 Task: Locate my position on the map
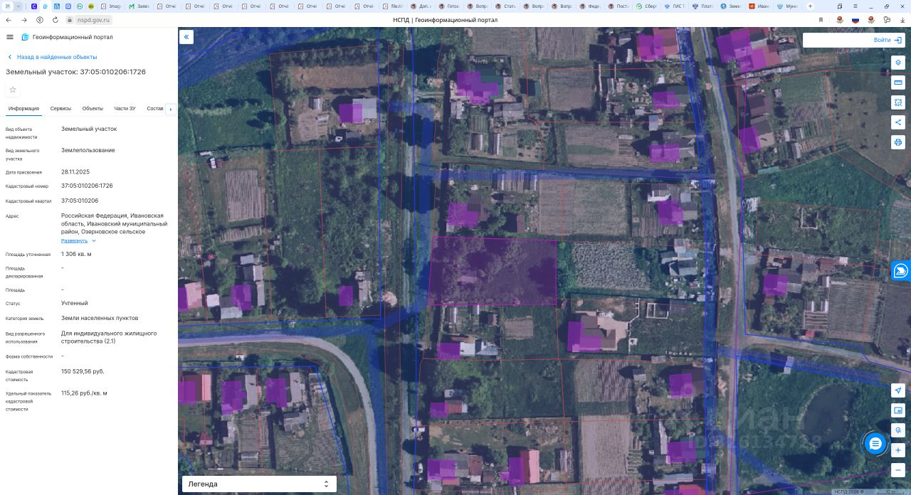(898, 390)
